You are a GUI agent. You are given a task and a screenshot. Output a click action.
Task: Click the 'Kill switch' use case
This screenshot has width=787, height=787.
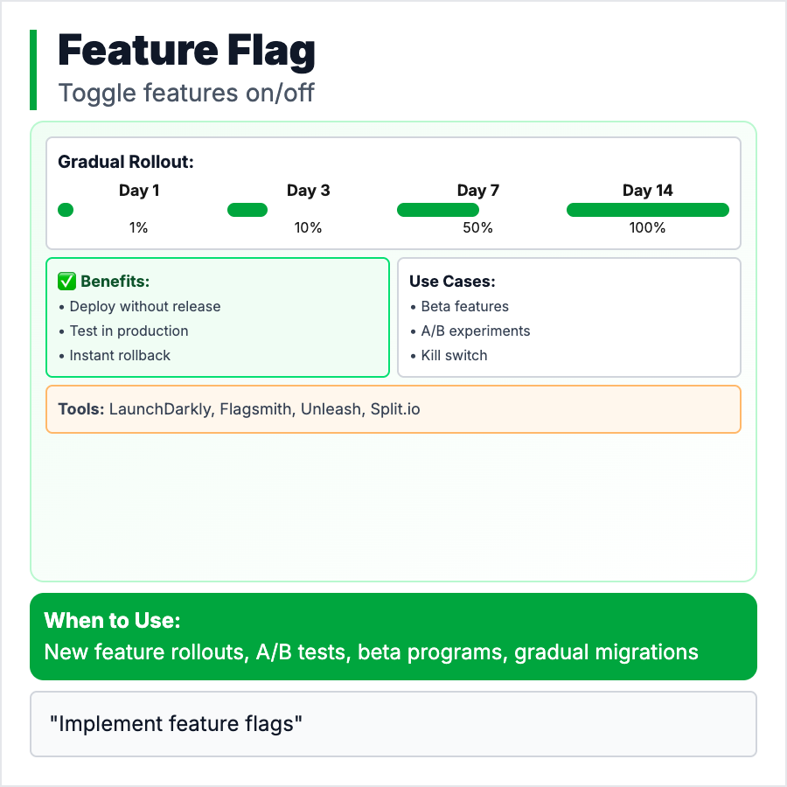454,356
